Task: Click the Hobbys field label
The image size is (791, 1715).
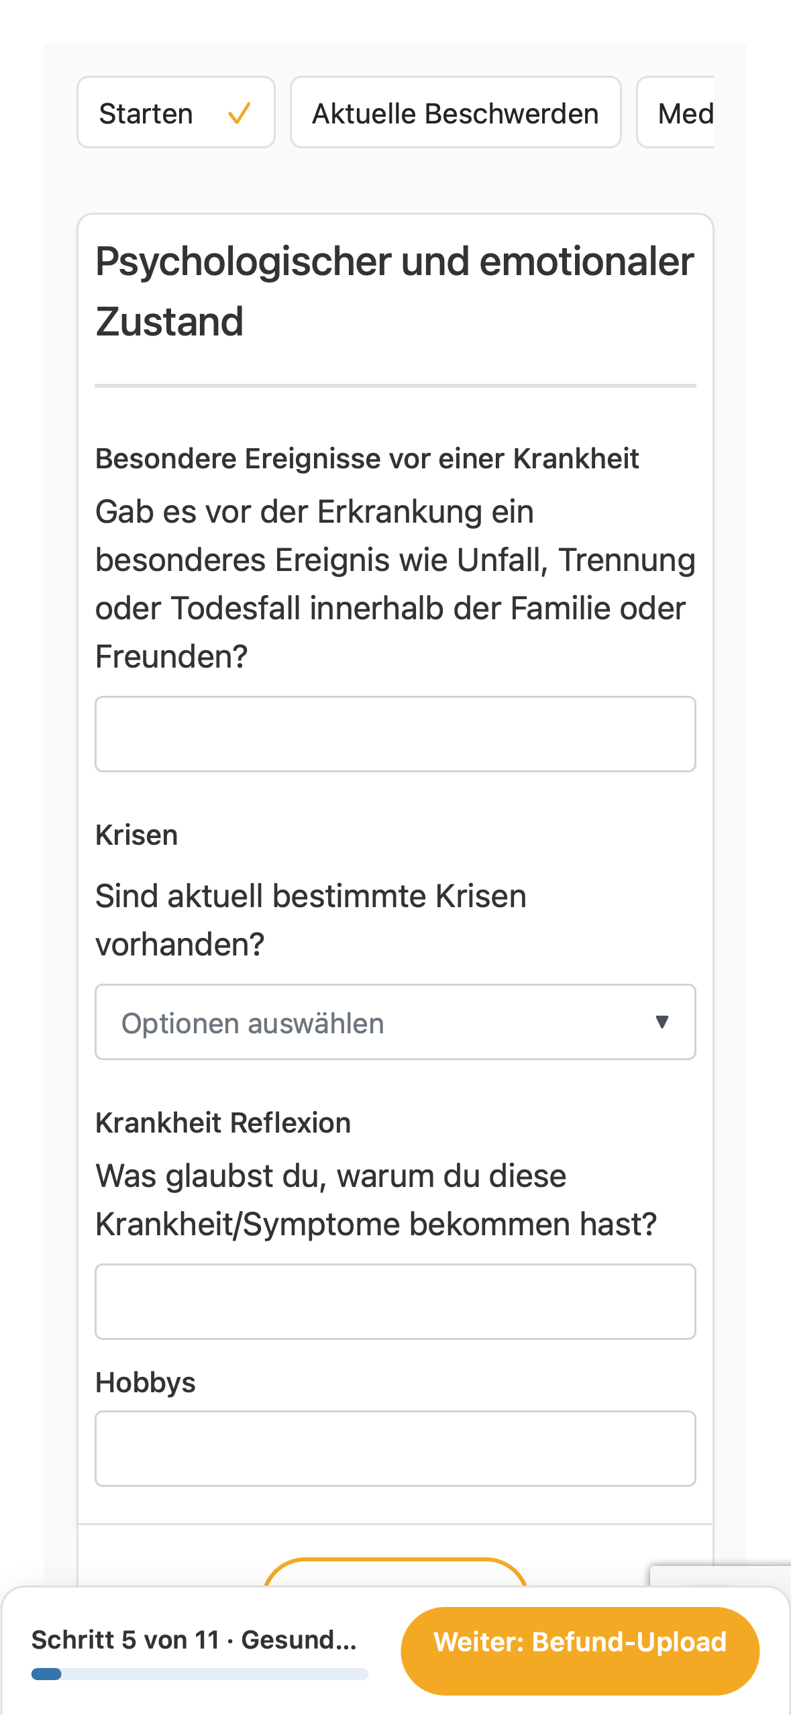Action: (x=146, y=1383)
